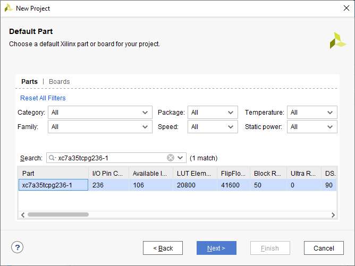The width and height of the screenshot is (355, 266).
Task: Click the Cancel button
Action: (324, 248)
